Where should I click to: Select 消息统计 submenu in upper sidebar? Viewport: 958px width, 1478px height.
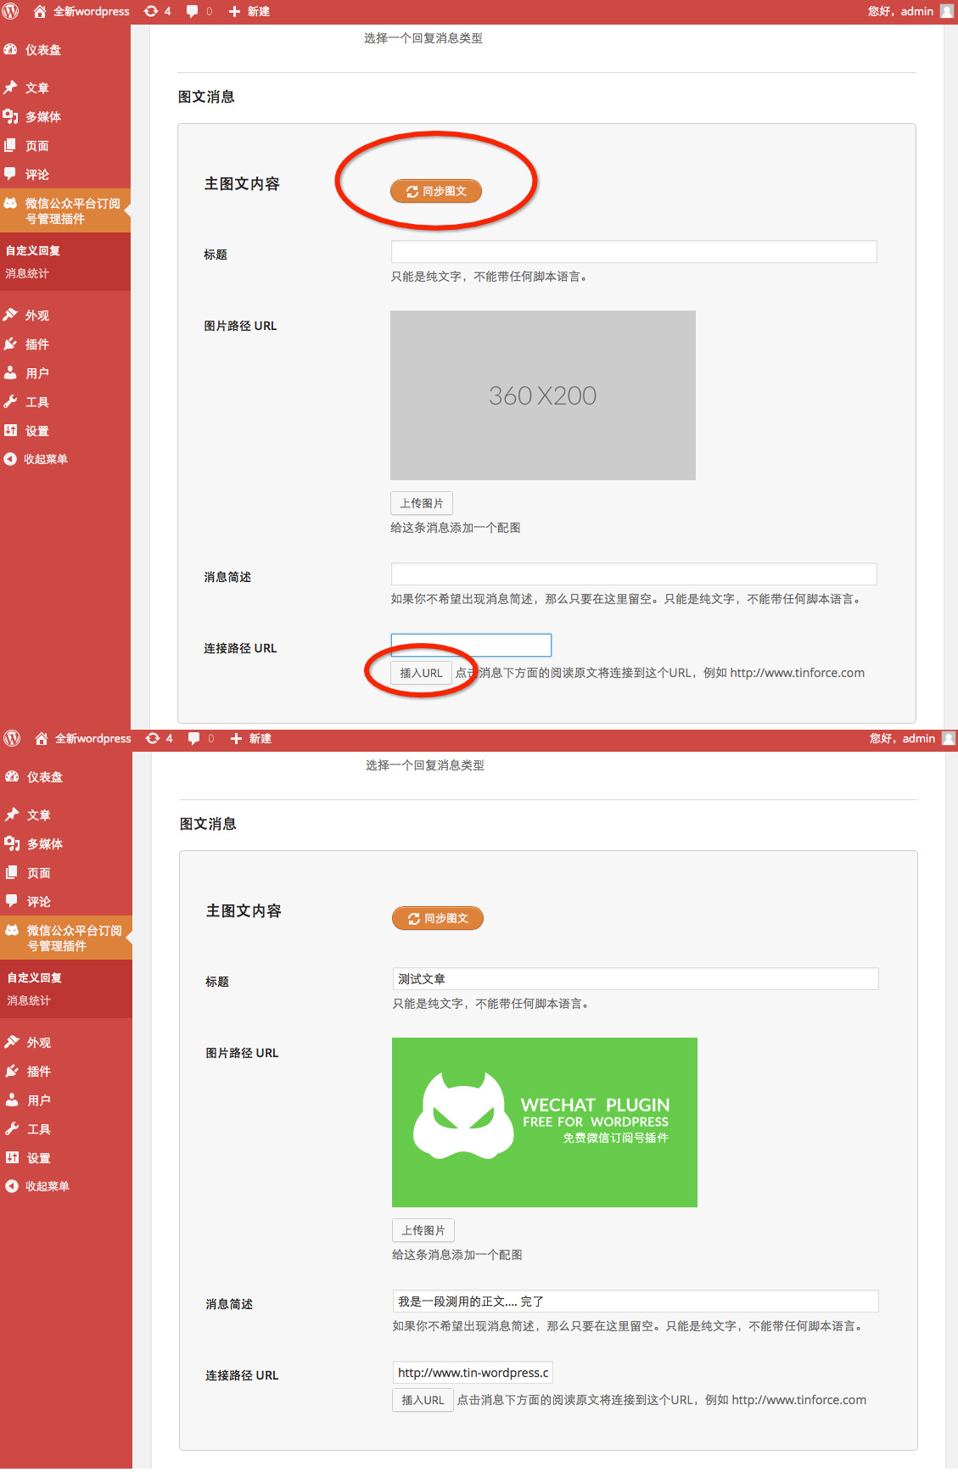27,273
